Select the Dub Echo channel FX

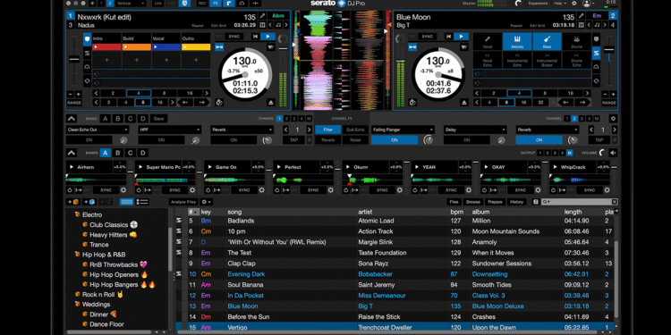(x=355, y=130)
